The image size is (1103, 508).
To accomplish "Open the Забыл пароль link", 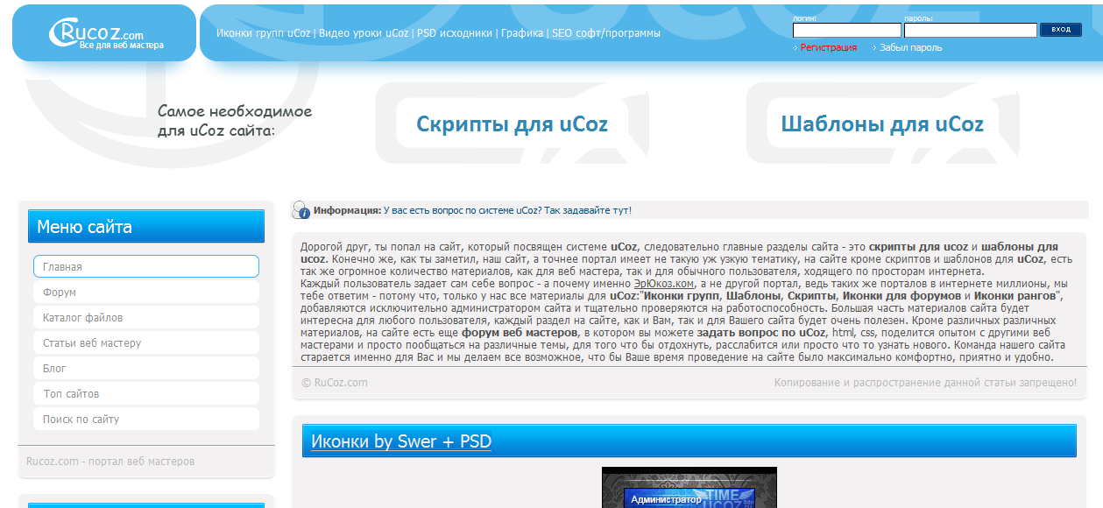I will pos(910,47).
